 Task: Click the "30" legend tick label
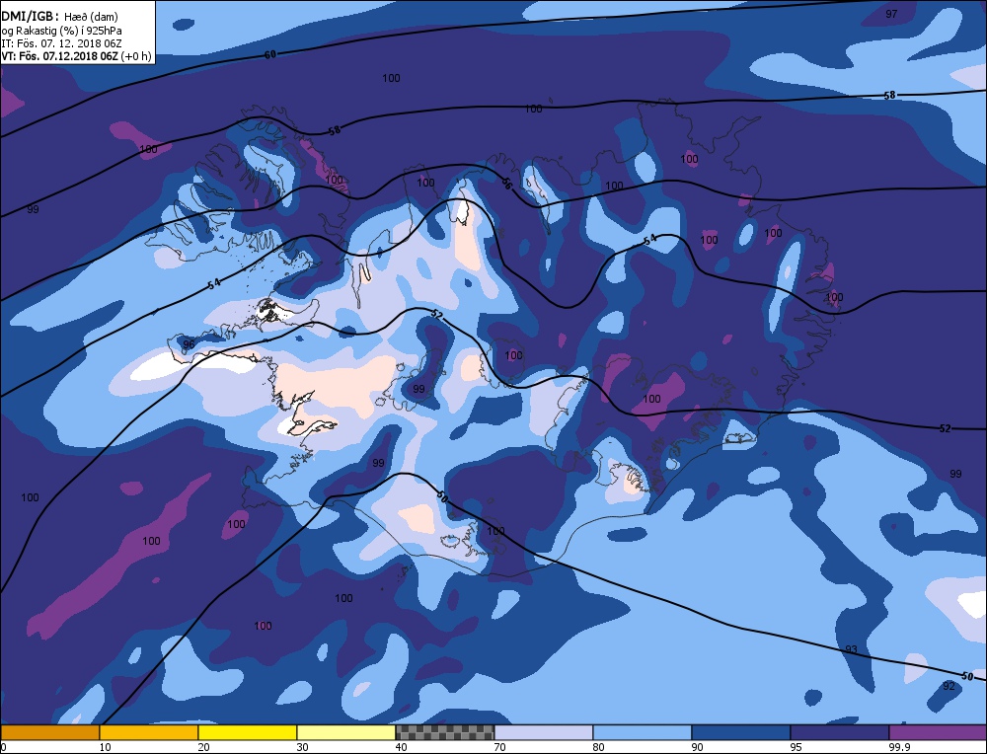coord(303,747)
